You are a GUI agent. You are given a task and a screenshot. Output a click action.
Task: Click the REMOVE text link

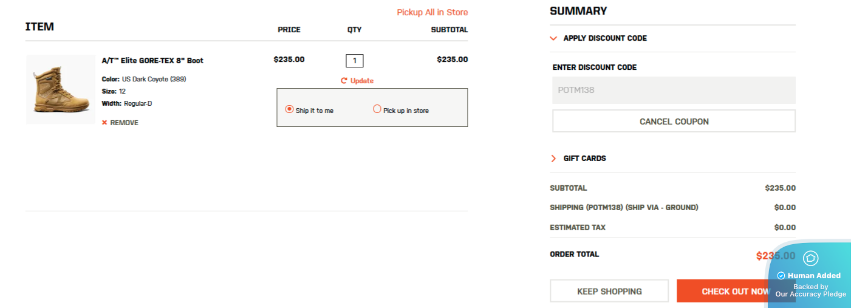pos(124,123)
